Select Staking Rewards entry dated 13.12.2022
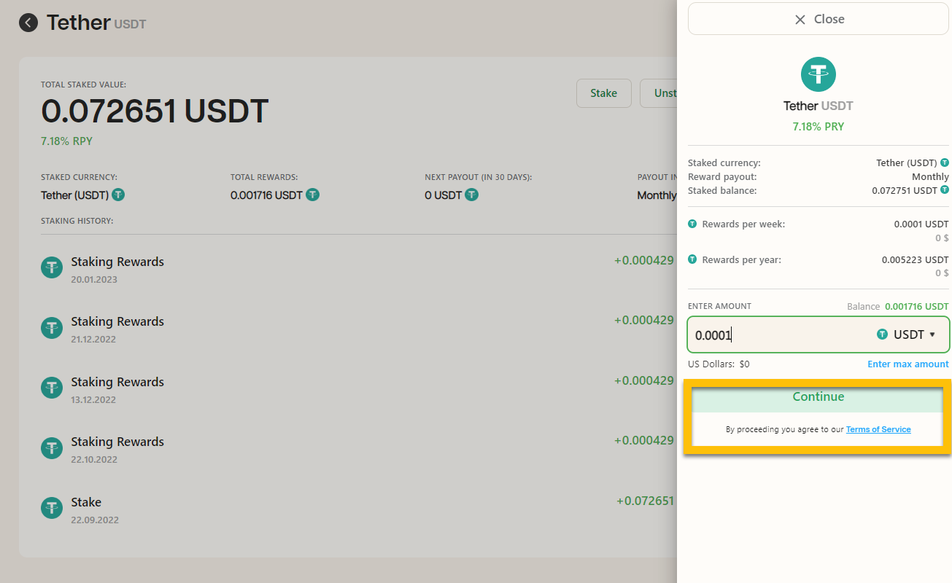The image size is (952, 583). click(x=357, y=390)
